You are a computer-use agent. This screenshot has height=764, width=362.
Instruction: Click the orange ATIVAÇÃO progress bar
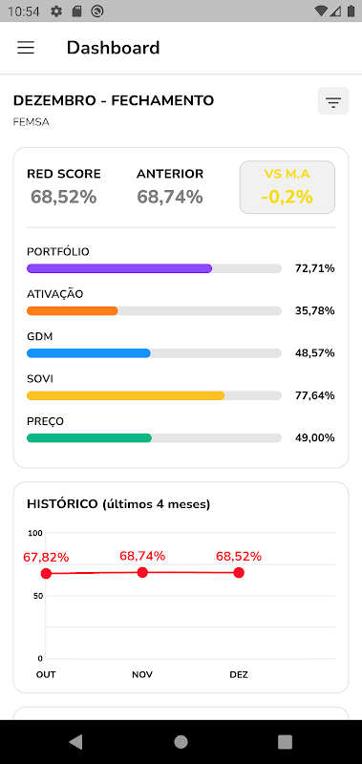point(154,311)
